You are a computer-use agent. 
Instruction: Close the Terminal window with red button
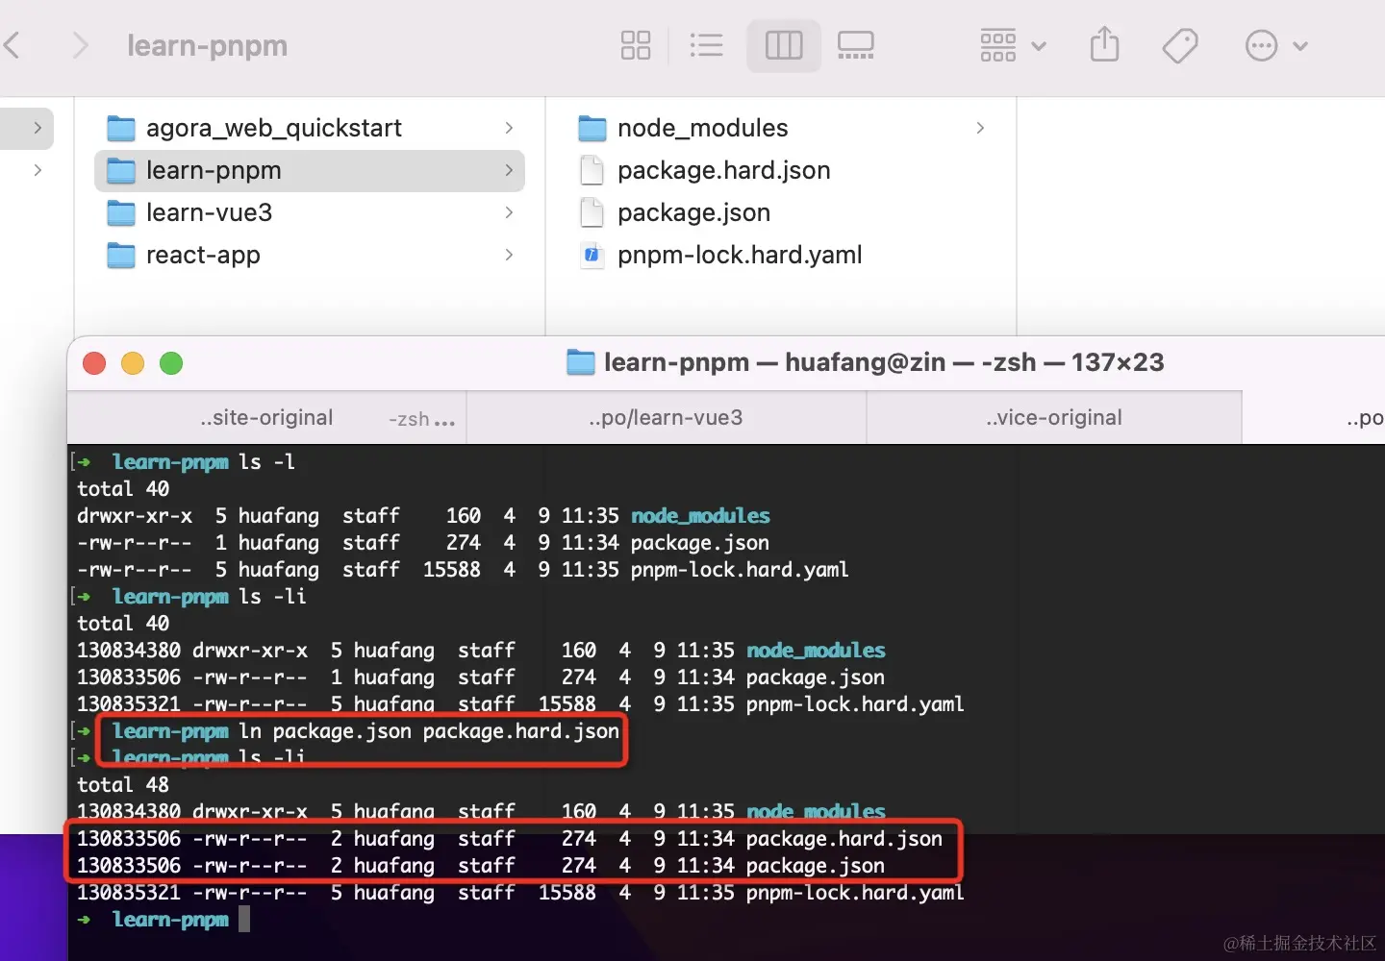(94, 363)
